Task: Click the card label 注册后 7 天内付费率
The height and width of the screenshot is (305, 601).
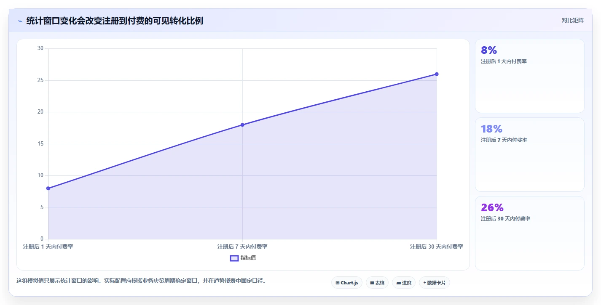Action: (504, 140)
